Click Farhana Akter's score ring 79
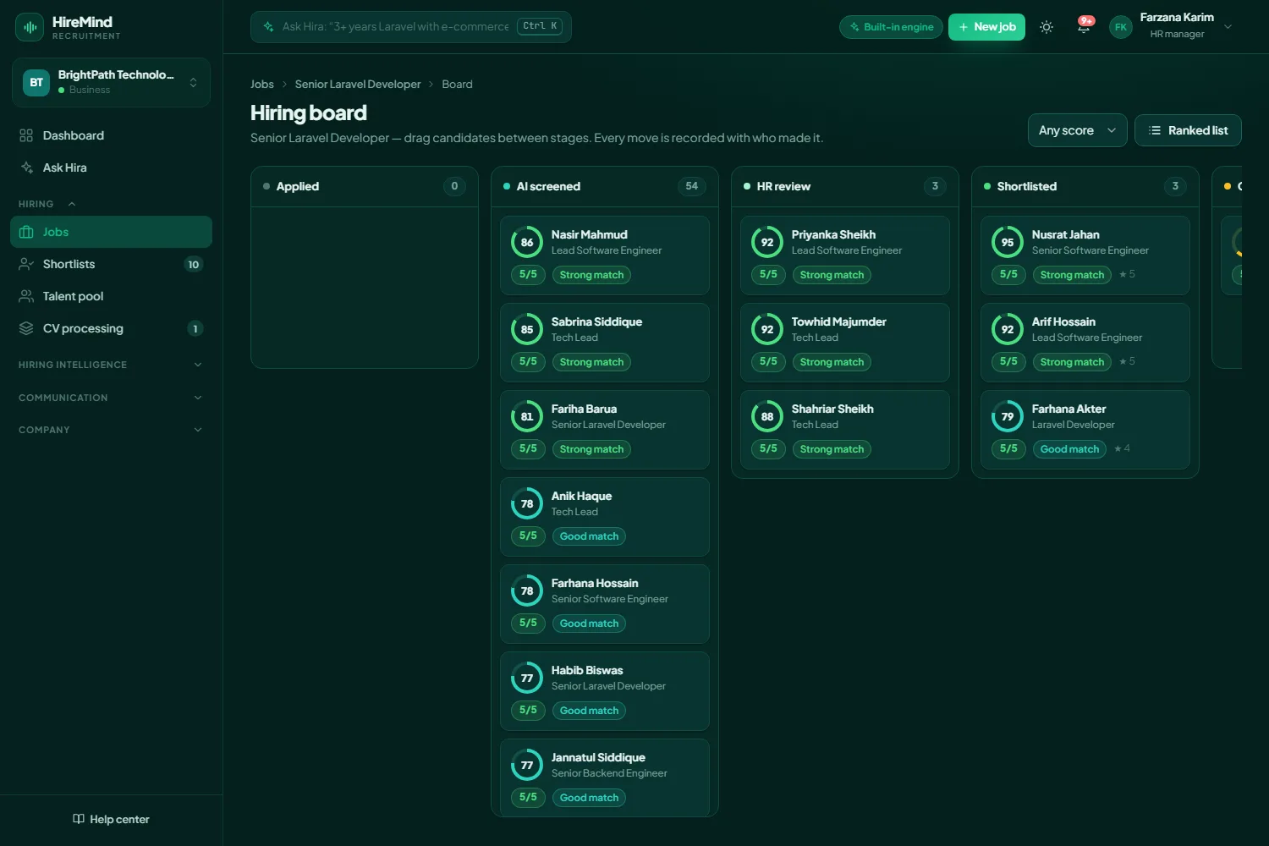Screen dimensions: 1269x846 (x=1008, y=416)
